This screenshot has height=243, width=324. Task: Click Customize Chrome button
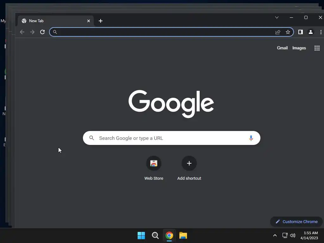tap(296, 222)
